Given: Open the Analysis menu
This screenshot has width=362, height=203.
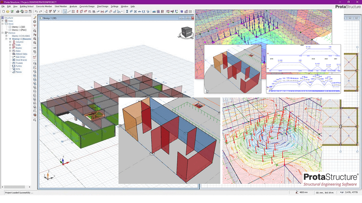Looking at the screenshot, I should tap(73, 6).
